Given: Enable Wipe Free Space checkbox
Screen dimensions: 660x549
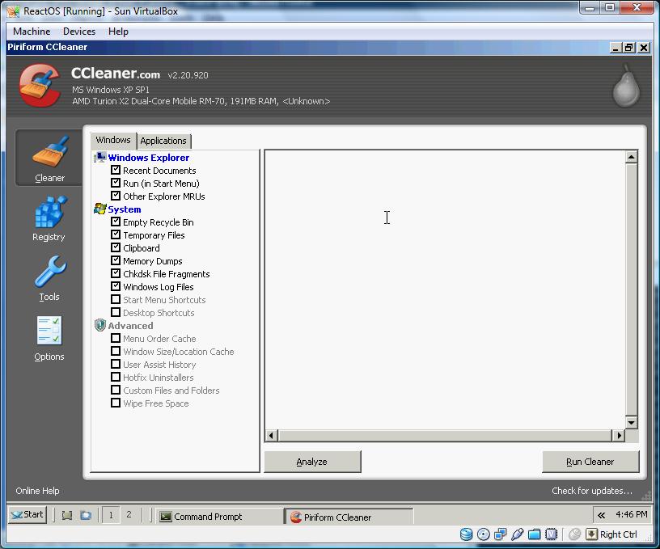Looking at the screenshot, I should (116, 403).
